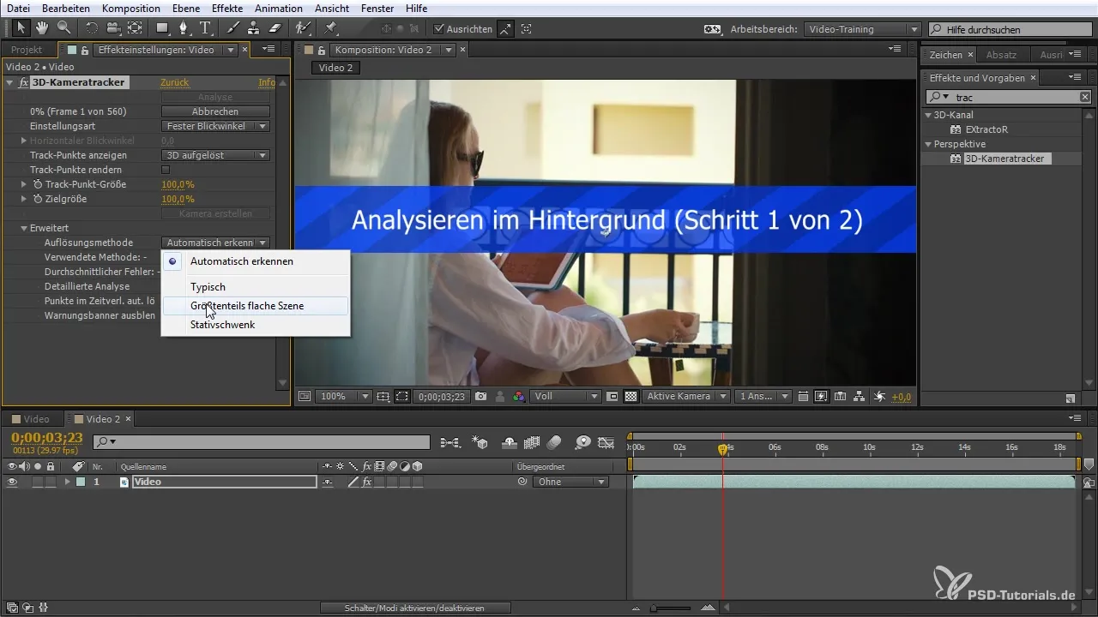Select the Rotation tool
The image size is (1098, 617).
coord(93,28)
